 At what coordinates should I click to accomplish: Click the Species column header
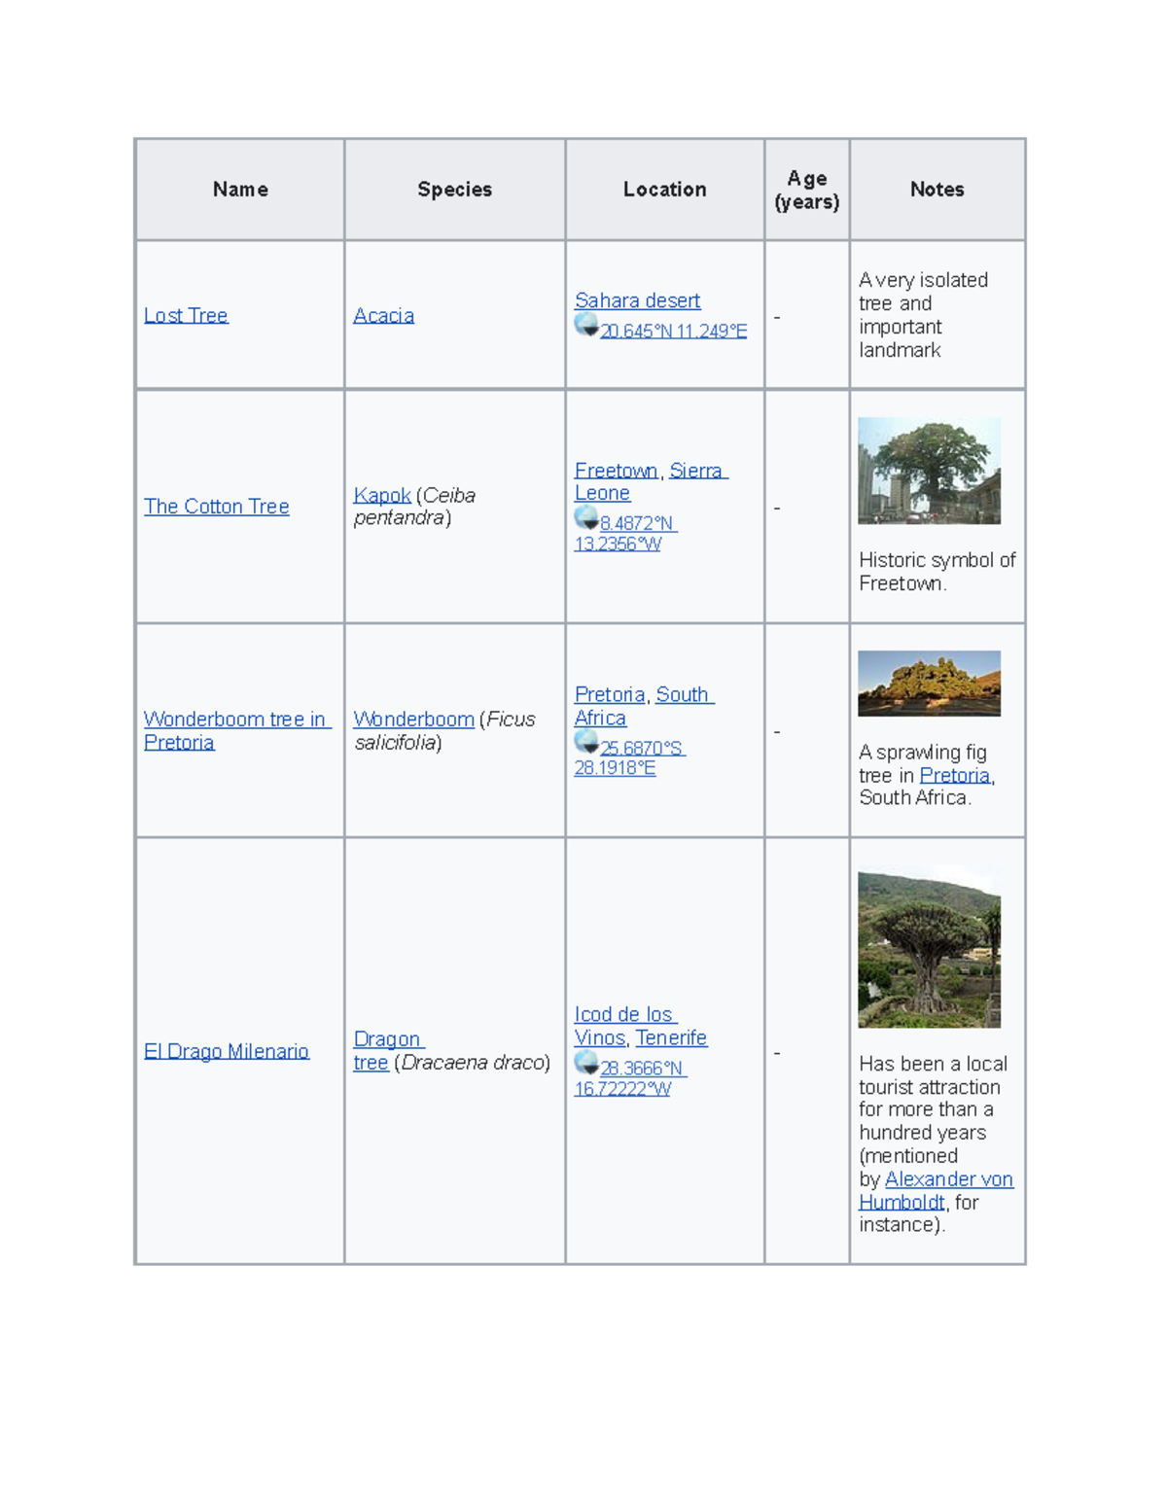pos(454,190)
